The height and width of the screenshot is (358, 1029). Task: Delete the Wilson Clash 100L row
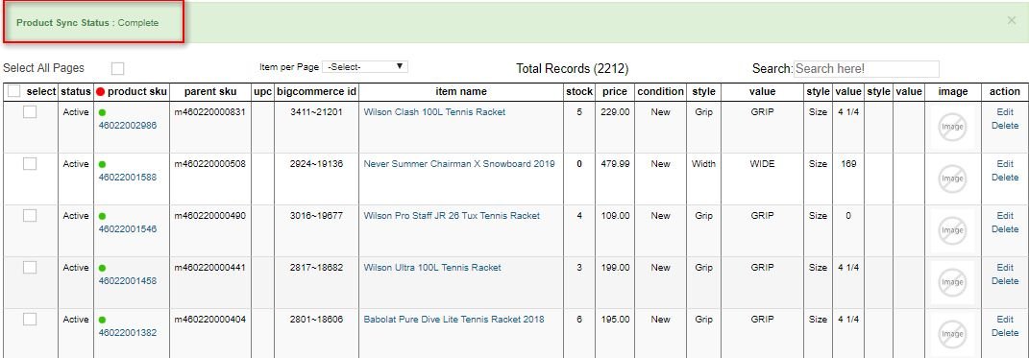(x=1005, y=125)
